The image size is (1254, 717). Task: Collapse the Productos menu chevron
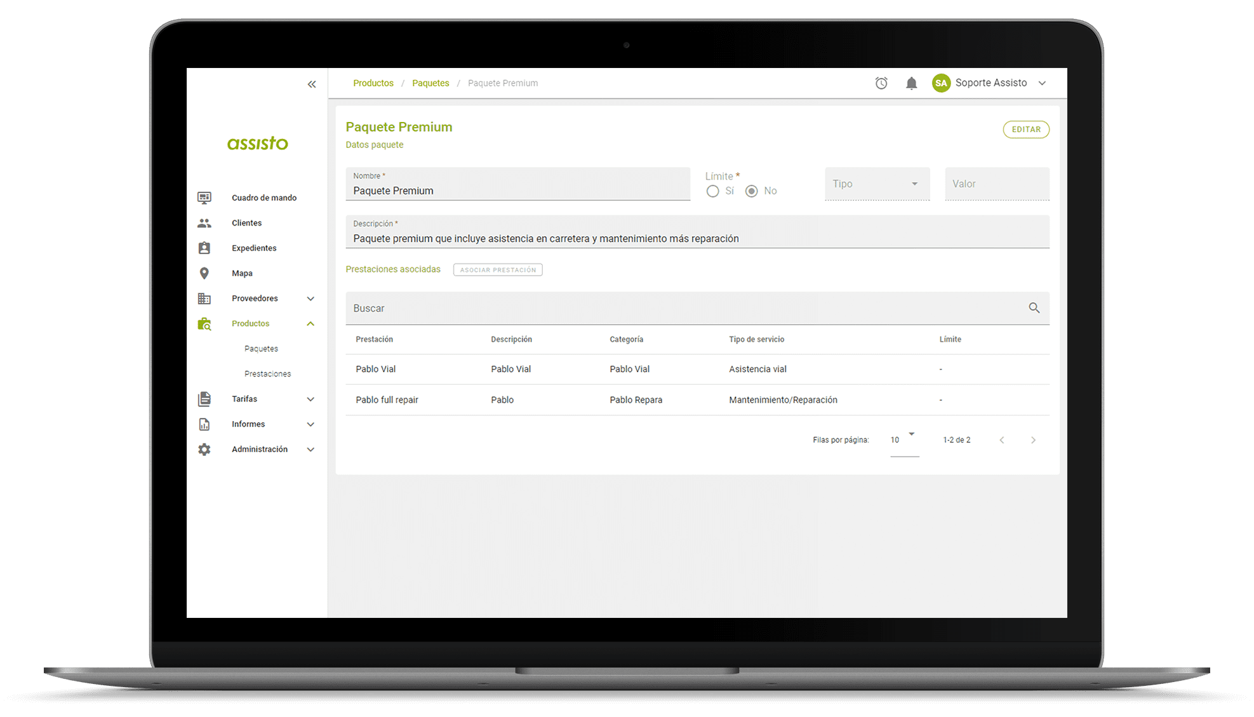[x=310, y=324]
